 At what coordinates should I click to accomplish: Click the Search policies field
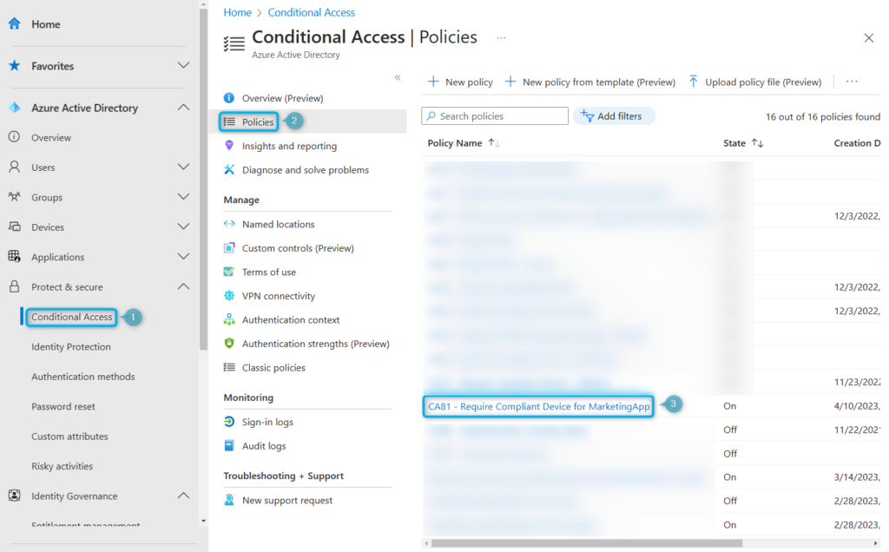click(x=494, y=115)
